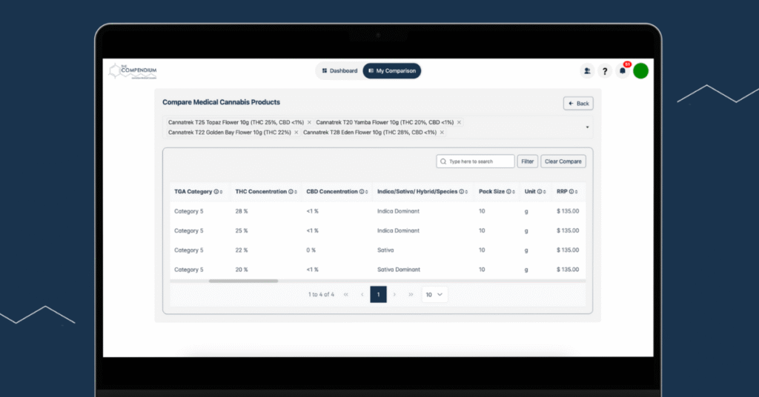Go to first page arrow
This screenshot has height=397, width=759.
point(346,295)
